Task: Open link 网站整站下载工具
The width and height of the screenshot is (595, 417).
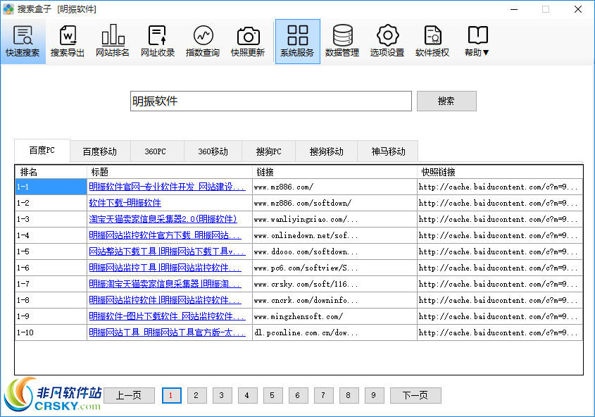Action: click(167, 251)
